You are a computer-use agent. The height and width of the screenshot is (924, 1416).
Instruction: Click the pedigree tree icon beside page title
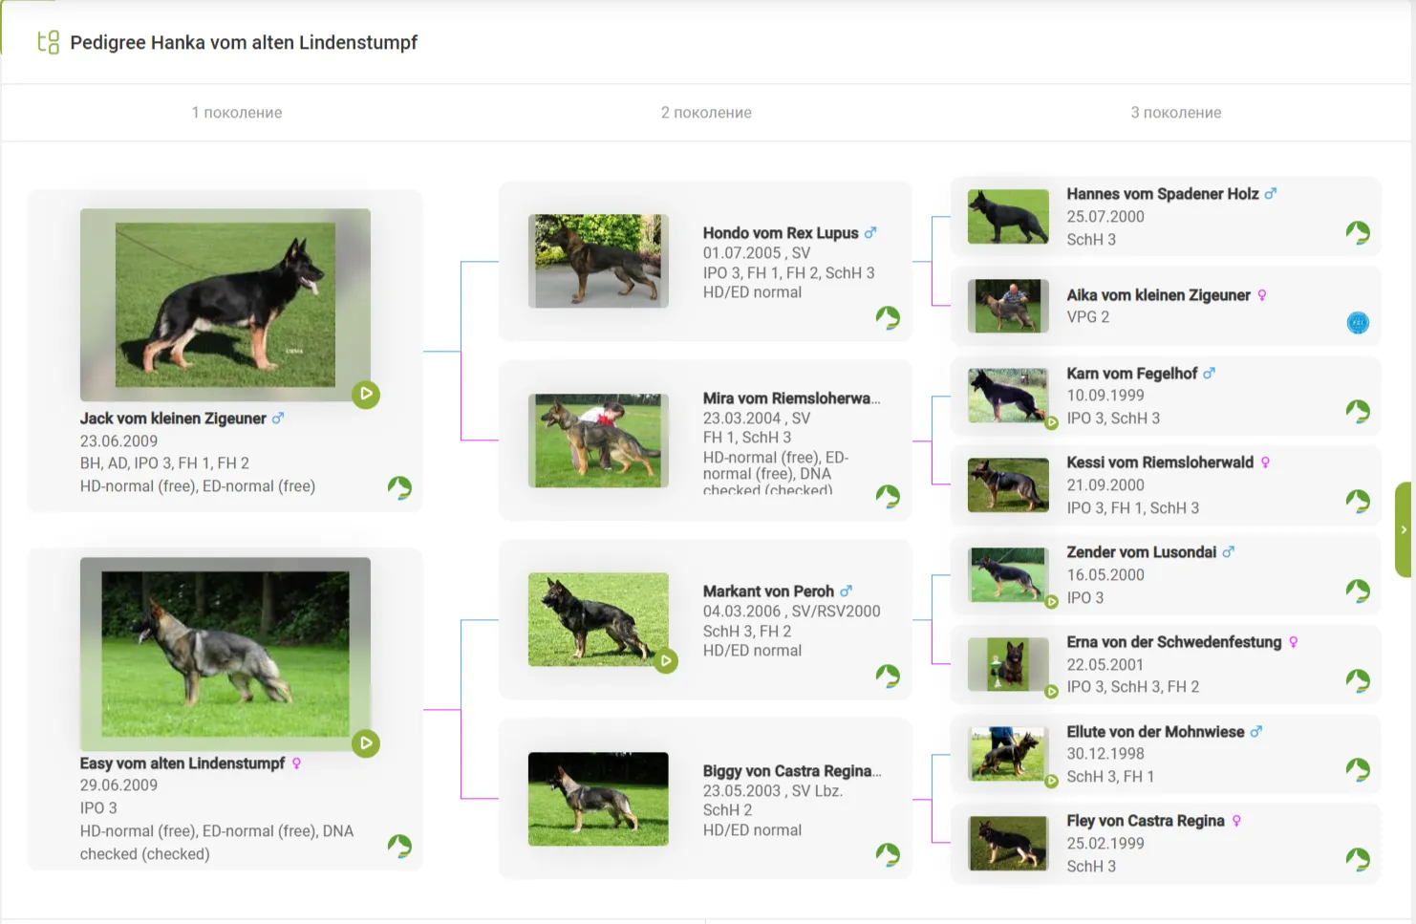[48, 42]
